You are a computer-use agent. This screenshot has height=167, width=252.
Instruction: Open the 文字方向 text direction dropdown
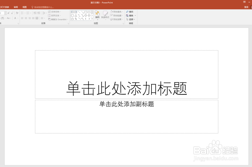tap(54, 12)
